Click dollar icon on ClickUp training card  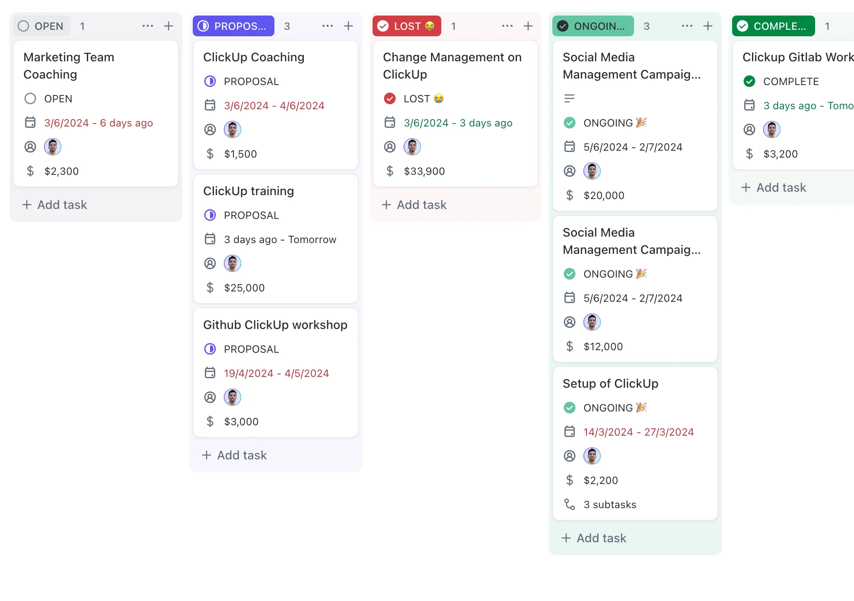pyautogui.click(x=210, y=288)
